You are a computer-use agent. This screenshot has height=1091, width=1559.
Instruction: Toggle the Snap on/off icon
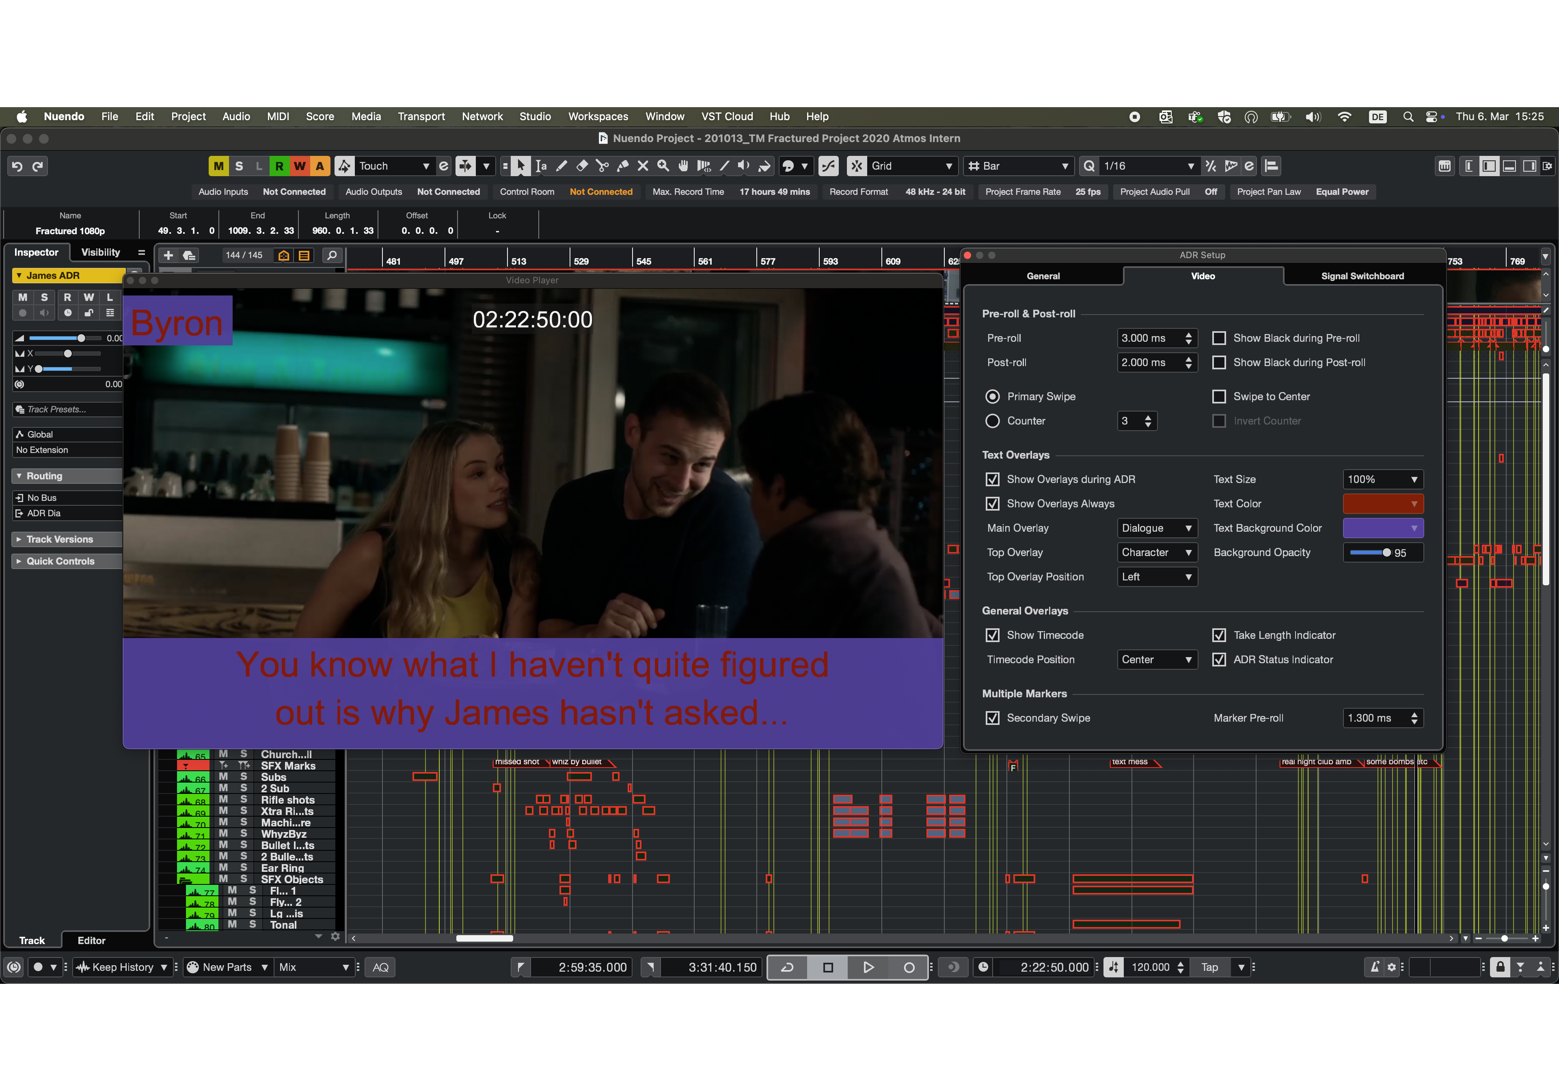(x=857, y=166)
